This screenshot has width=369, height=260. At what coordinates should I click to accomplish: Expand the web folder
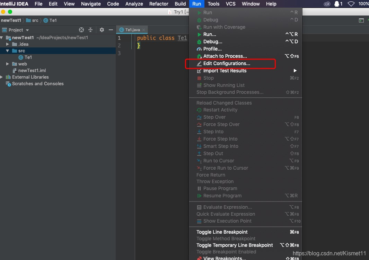click(x=8, y=64)
